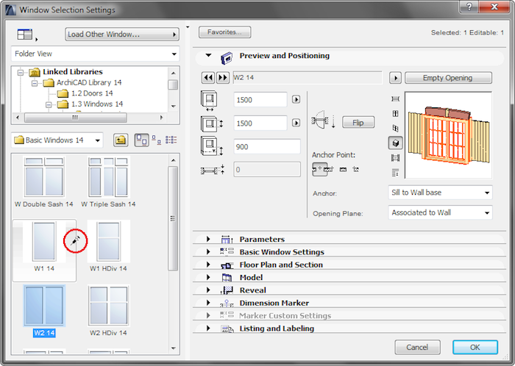The height and width of the screenshot is (366, 515).
Task: Click the width field showing 1500
Action: [260, 100]
